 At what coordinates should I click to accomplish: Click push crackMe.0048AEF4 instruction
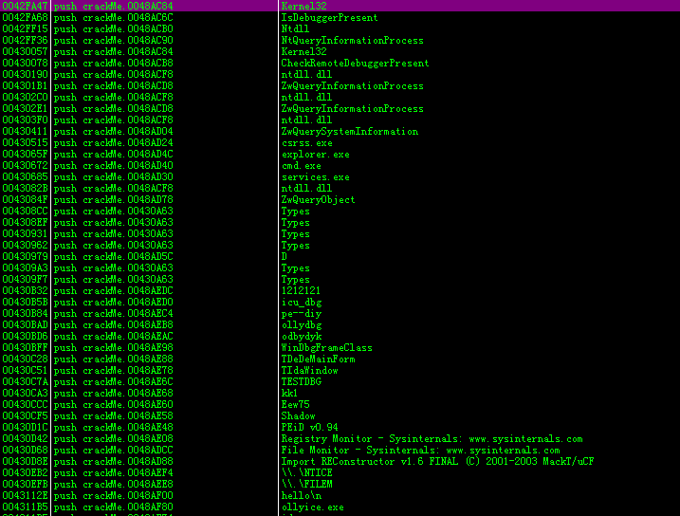[113, 473]
